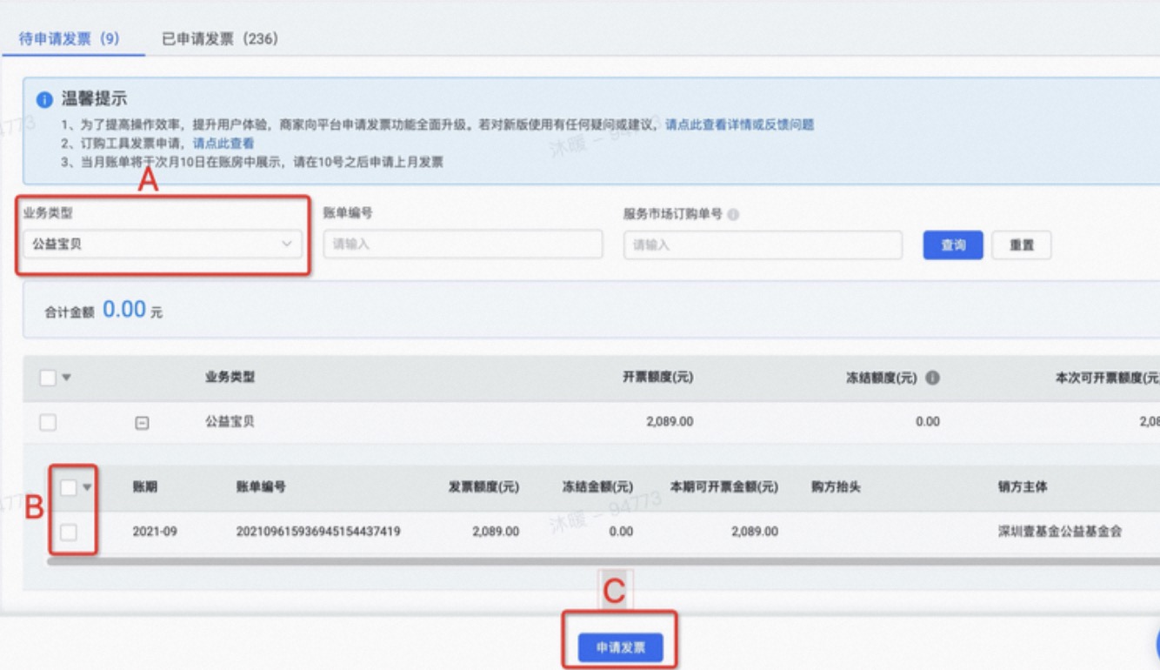Tick the select-all checkbox in the 业务类型 header

48,378
